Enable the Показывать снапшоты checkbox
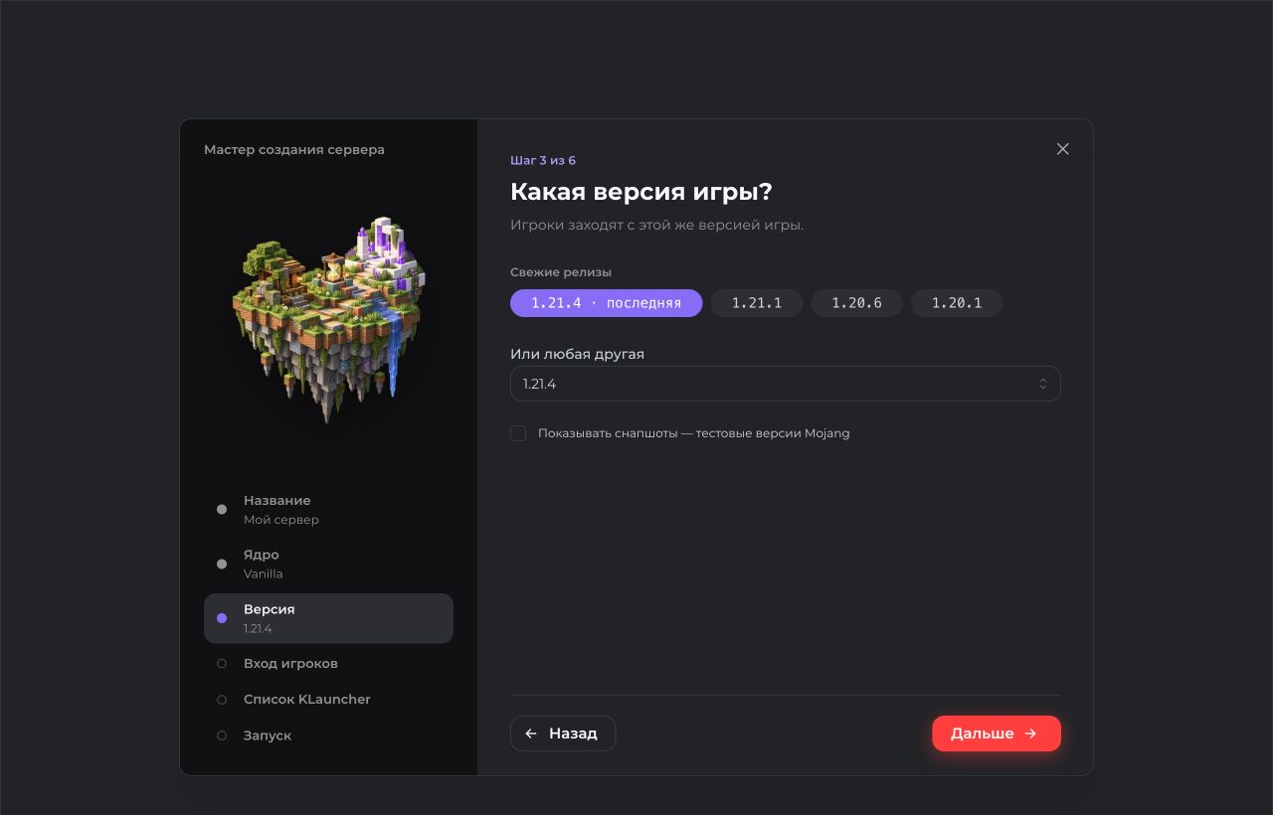Screen dimensions: 1273x815 click(518, 433)
